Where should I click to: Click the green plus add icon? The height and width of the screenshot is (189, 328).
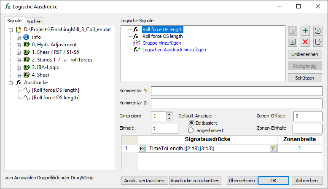[x=306, y=31]
